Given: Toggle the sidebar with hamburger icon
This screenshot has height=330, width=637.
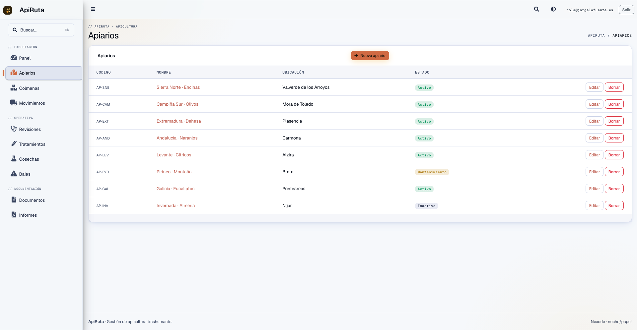Looking at the screenshot, I should 93,9.
